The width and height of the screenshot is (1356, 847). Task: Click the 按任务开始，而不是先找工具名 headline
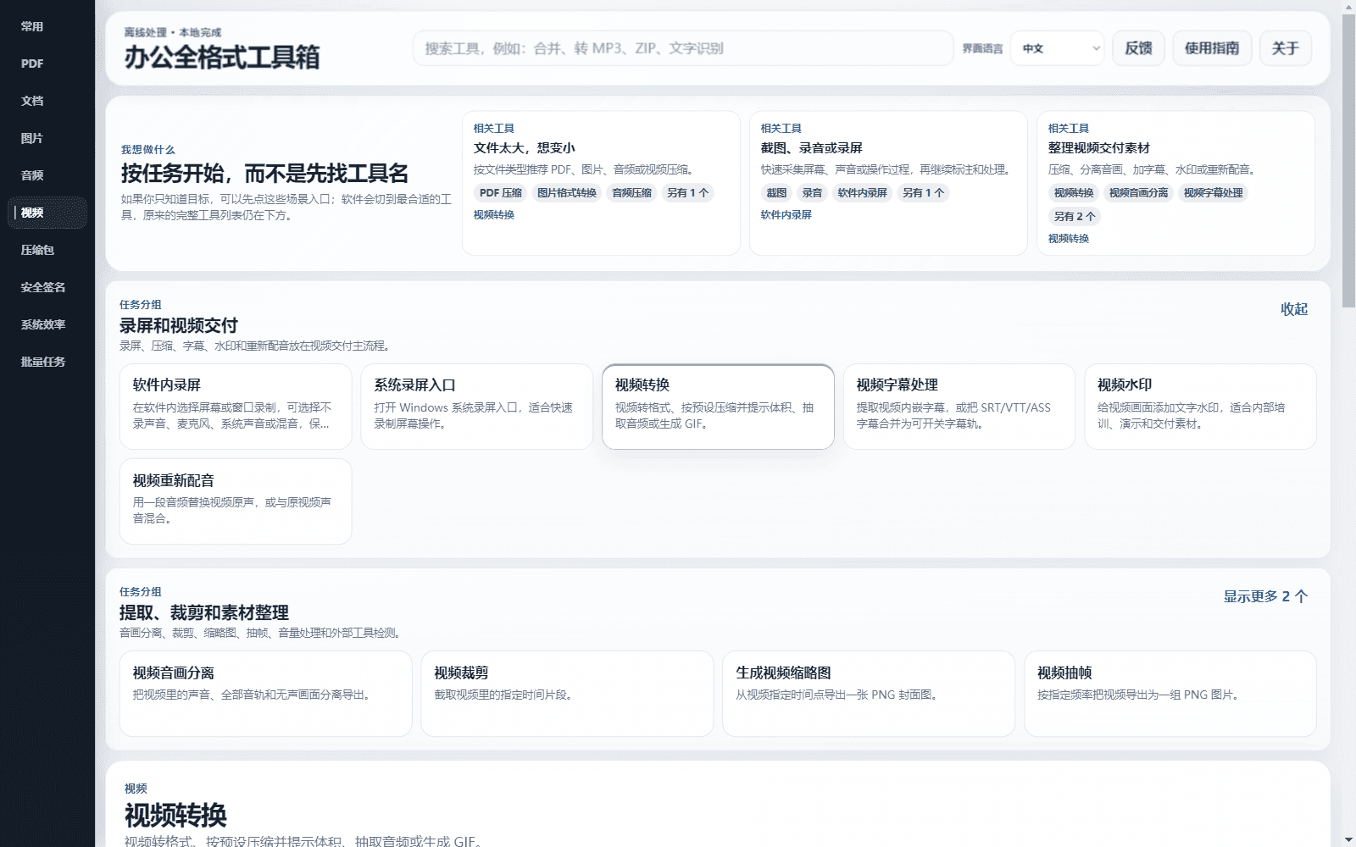tap(264, 174)
